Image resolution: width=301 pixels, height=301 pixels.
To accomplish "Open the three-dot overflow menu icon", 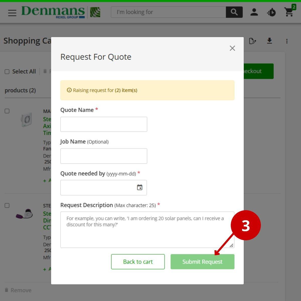I will coord(287,41).
